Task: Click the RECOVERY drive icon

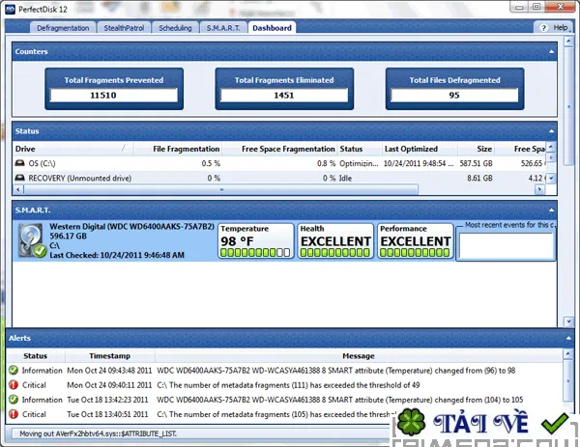Action: point(19,178)
